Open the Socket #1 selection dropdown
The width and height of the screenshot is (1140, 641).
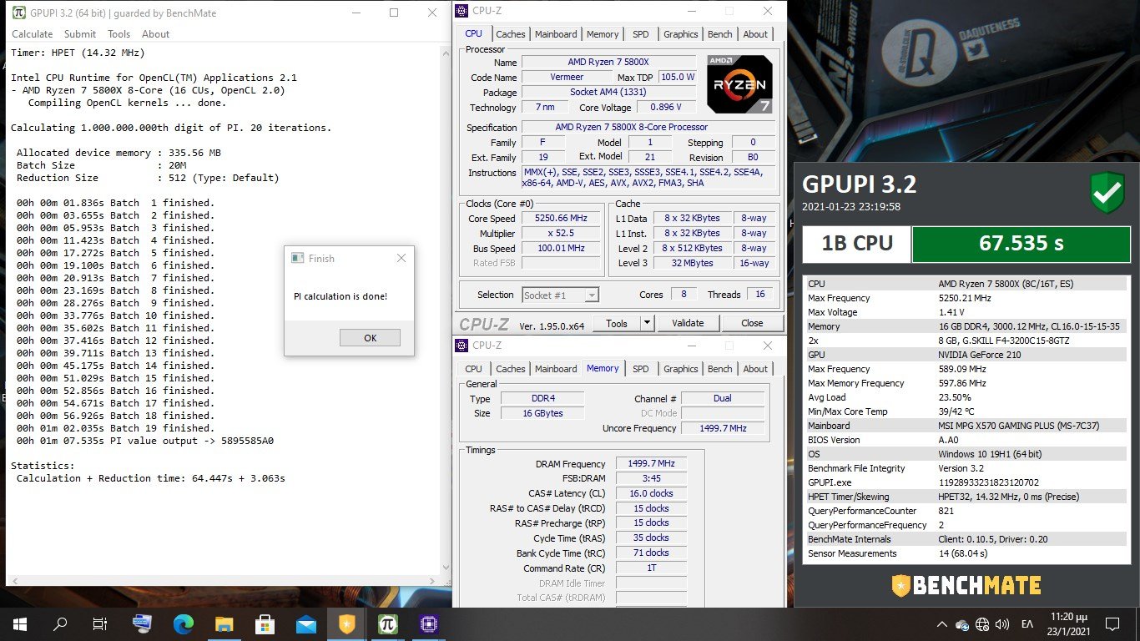point(561,295)
